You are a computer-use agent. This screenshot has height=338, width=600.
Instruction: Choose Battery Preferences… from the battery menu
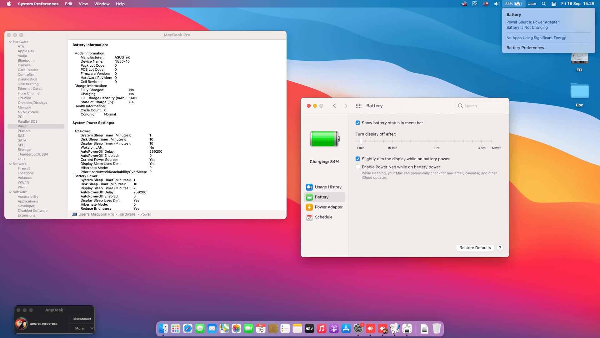coord(527,48)
